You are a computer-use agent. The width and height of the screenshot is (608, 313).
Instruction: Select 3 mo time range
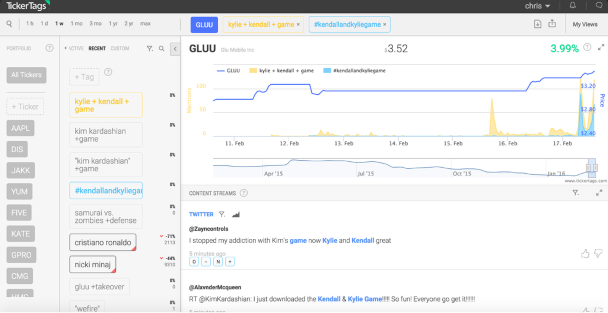coord(96,23)
